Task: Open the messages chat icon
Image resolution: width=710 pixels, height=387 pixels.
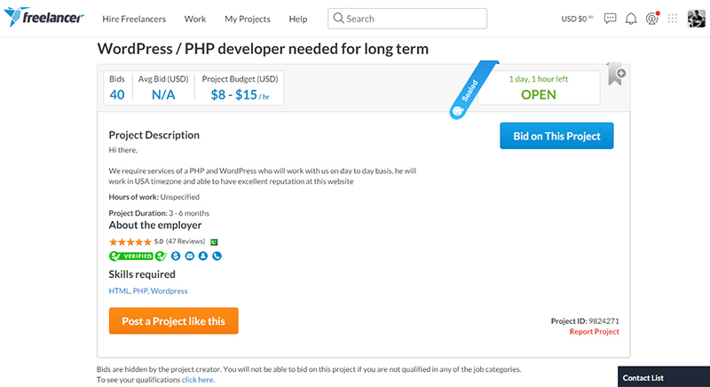Action: click(x=610, y=18)
